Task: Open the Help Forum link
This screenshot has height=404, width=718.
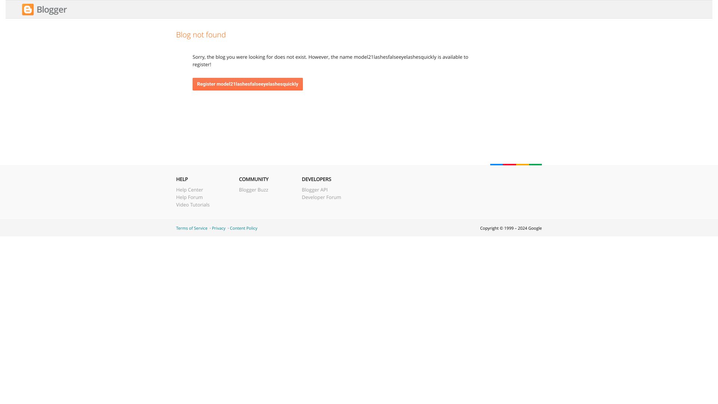Action: tap(189, 197)
